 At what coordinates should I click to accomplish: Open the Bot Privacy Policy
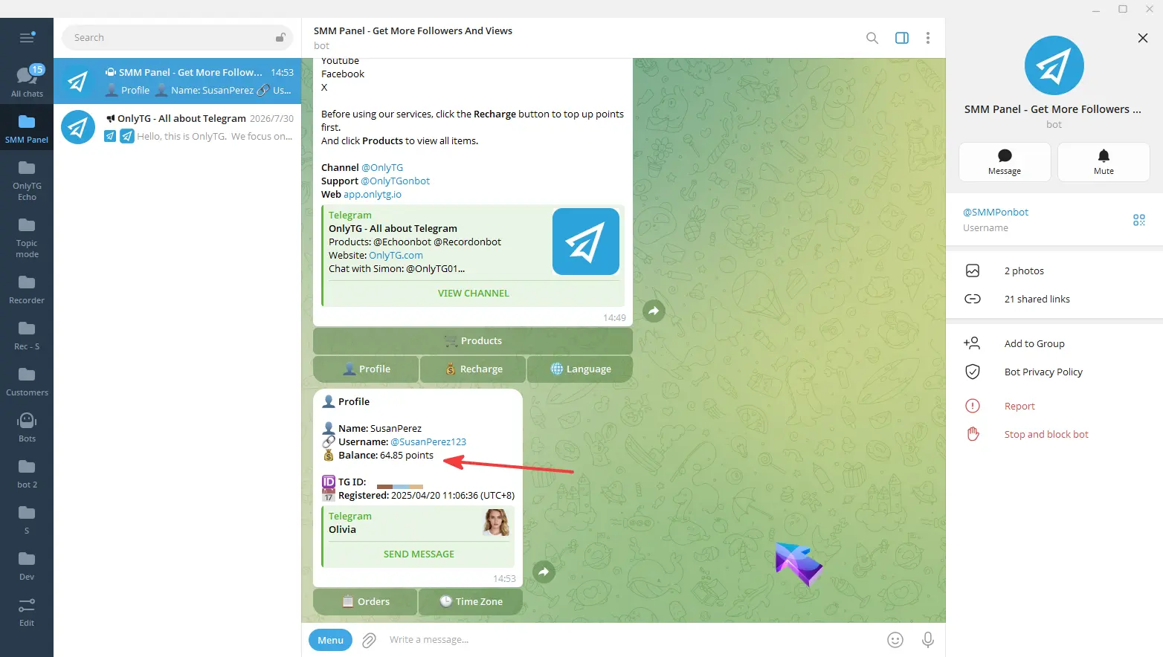click(x=1054, y=372)
